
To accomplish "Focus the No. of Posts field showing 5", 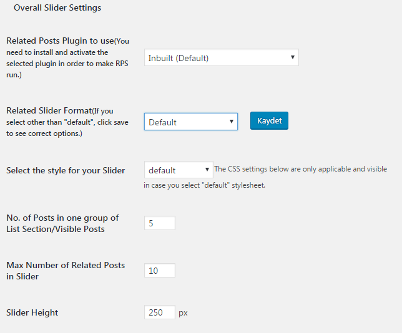I will 159,223.
